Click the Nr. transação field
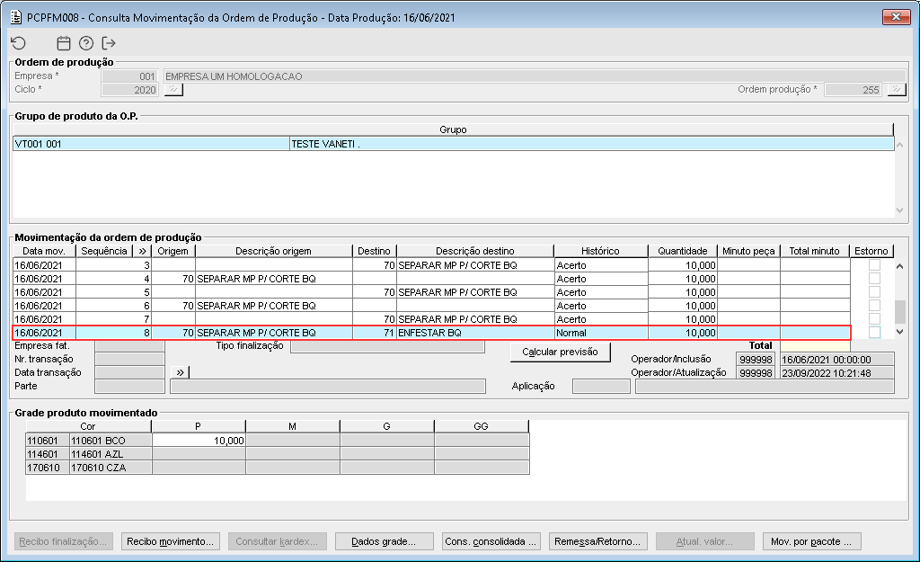 click(129, 359)
